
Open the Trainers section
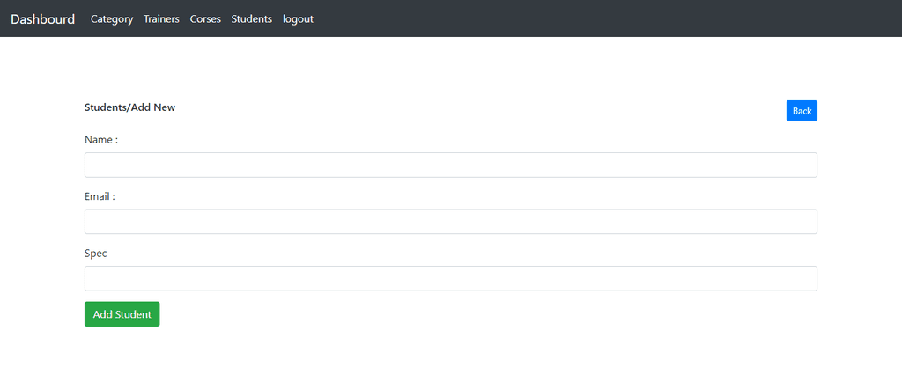[x=162, y=19]
